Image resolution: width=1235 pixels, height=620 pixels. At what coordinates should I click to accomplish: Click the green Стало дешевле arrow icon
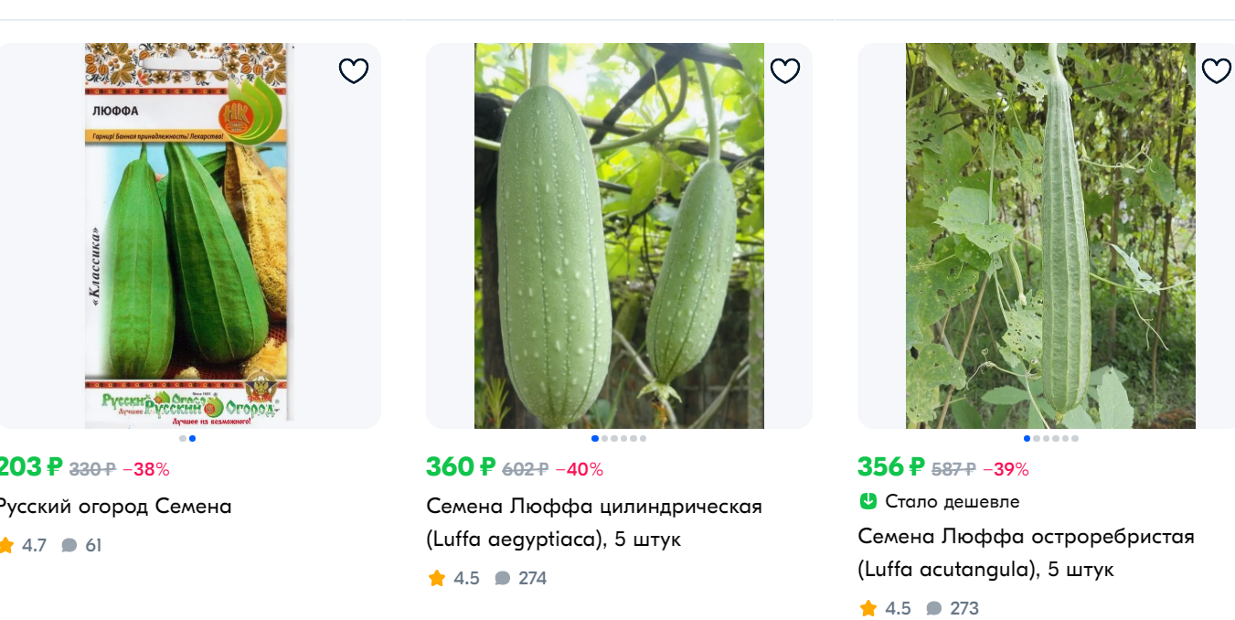coord(867,501)
